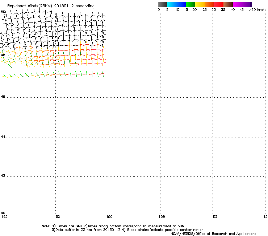Click the note line 'Times are GMT'

[x=70, y=226]
